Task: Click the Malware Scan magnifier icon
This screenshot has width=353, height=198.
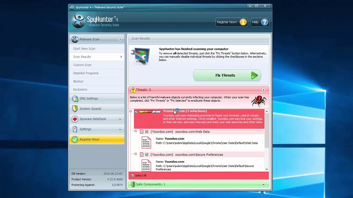Action: (75, 39)
